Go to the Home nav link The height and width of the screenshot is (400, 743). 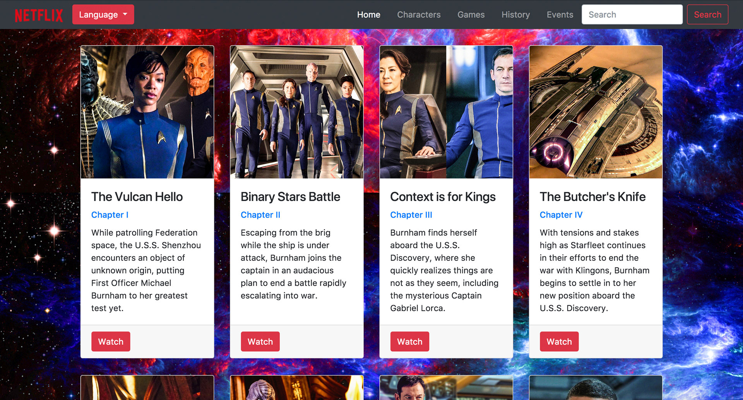point(368,15)
